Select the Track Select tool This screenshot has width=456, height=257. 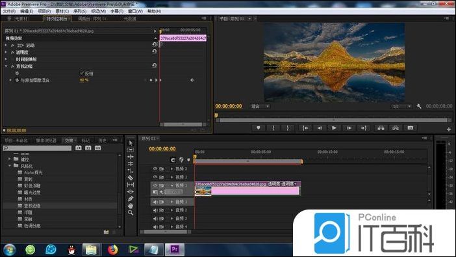[131, 150]
